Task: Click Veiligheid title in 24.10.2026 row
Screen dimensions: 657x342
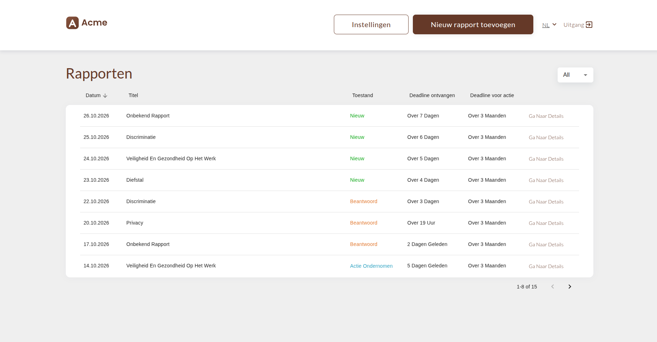Action: click(x=171, y=159)
